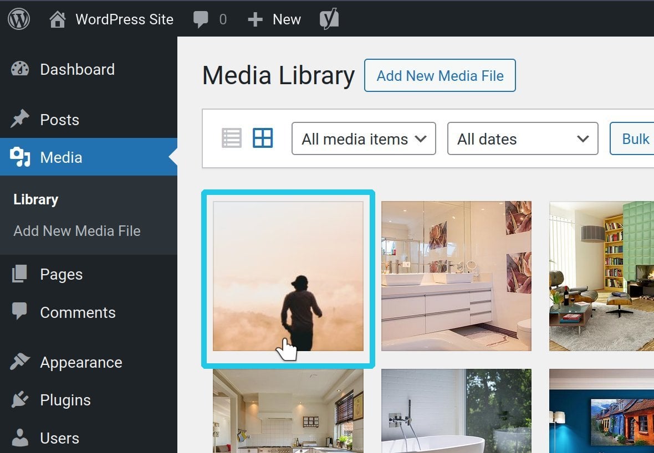
Task: Open the Yoast SEO toolbar icon
Action: point(329,19)
